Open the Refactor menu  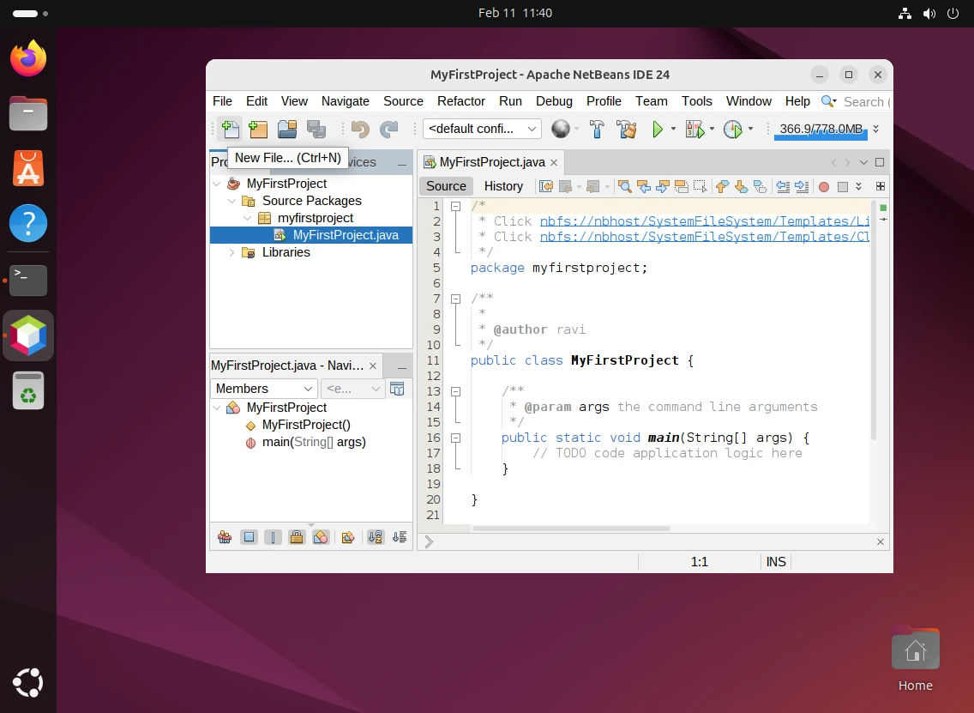[460, 101]
